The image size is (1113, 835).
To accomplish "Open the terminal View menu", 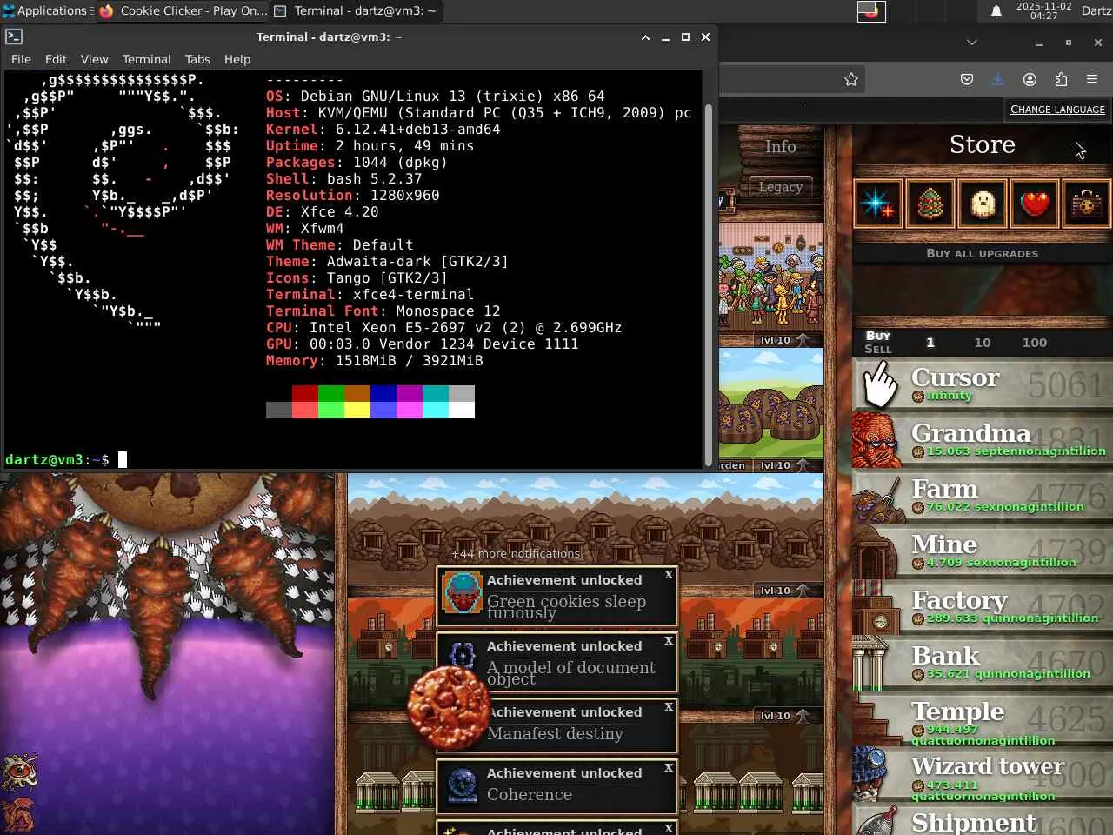I will (94, 59).
